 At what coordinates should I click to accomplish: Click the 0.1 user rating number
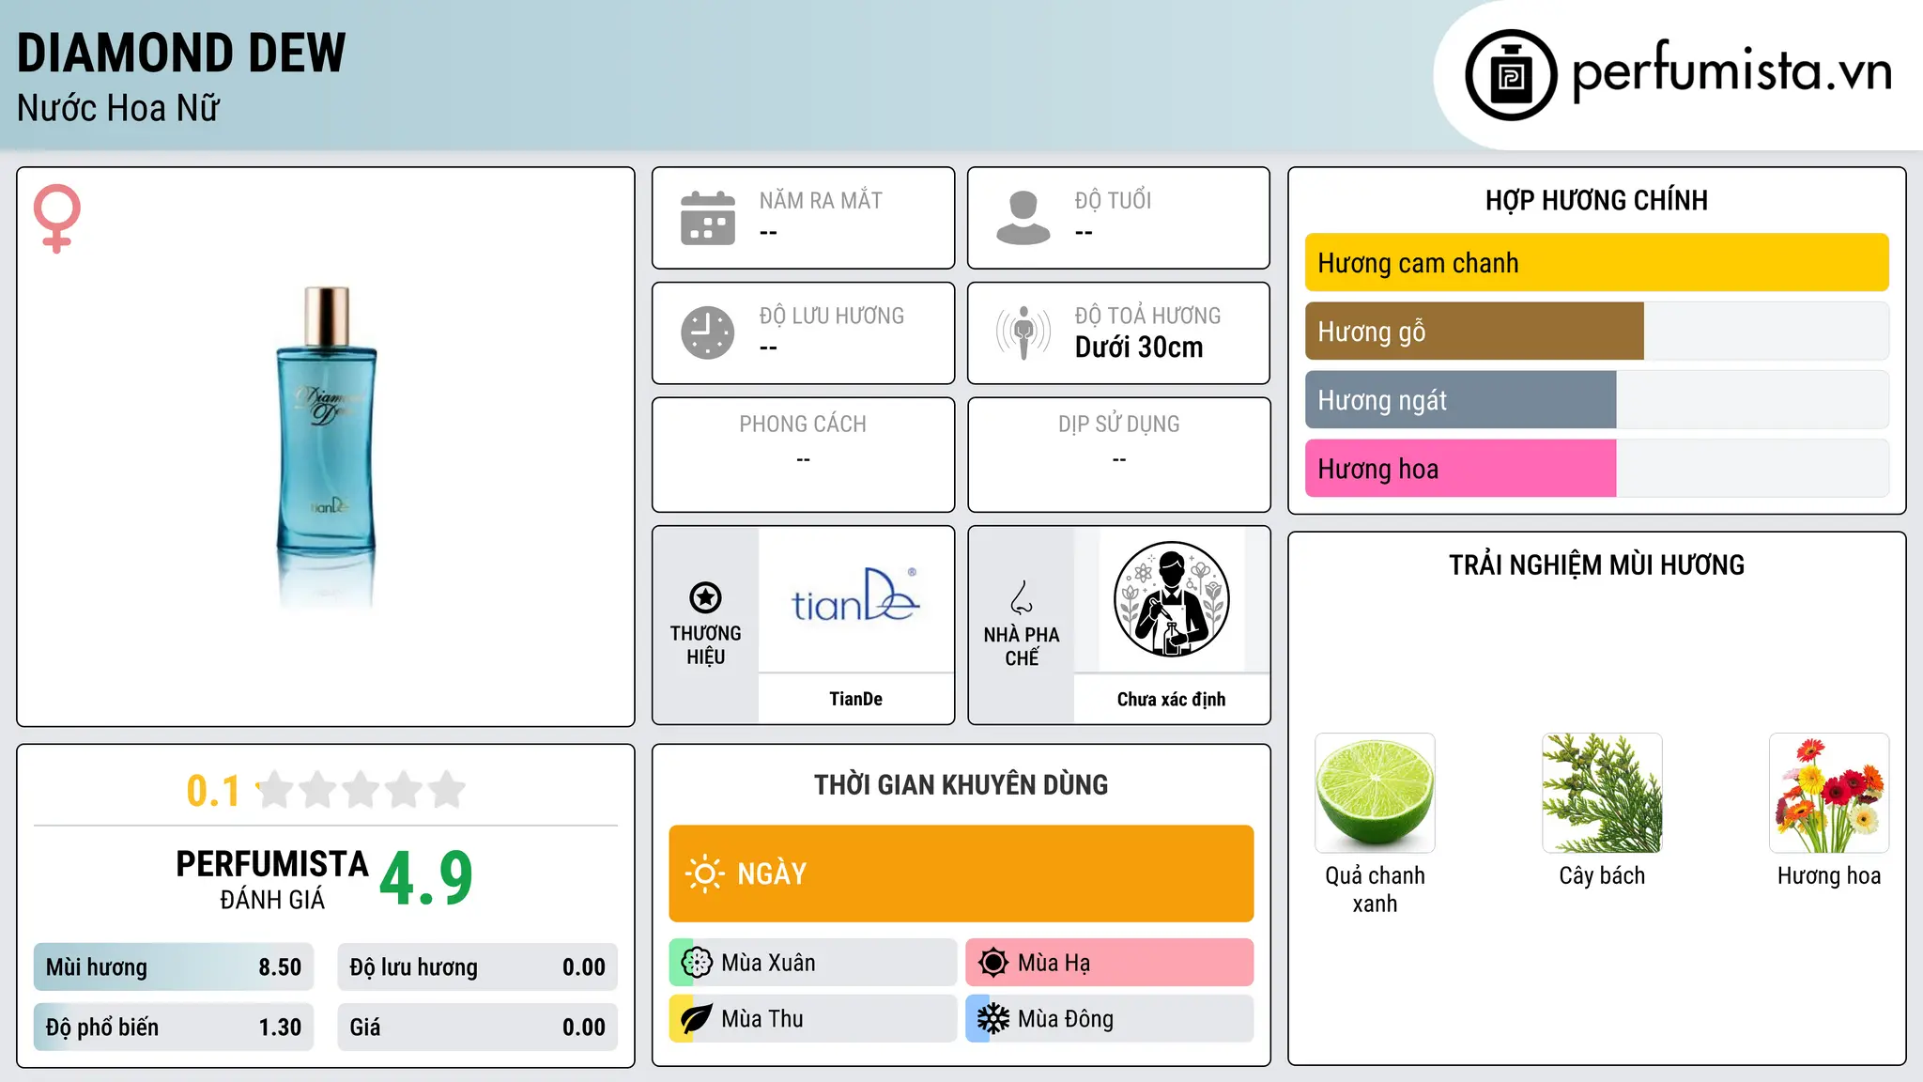[x=213, y=791]
